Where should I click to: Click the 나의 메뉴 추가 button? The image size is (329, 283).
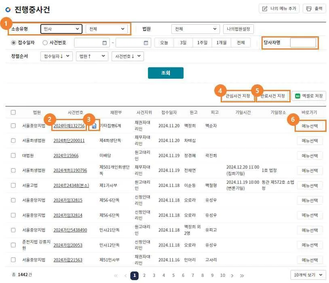(x=279, y=8)
